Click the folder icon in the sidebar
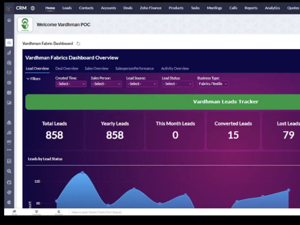The width and height of the screenshot is (300, 225). [x=9, y=103]
